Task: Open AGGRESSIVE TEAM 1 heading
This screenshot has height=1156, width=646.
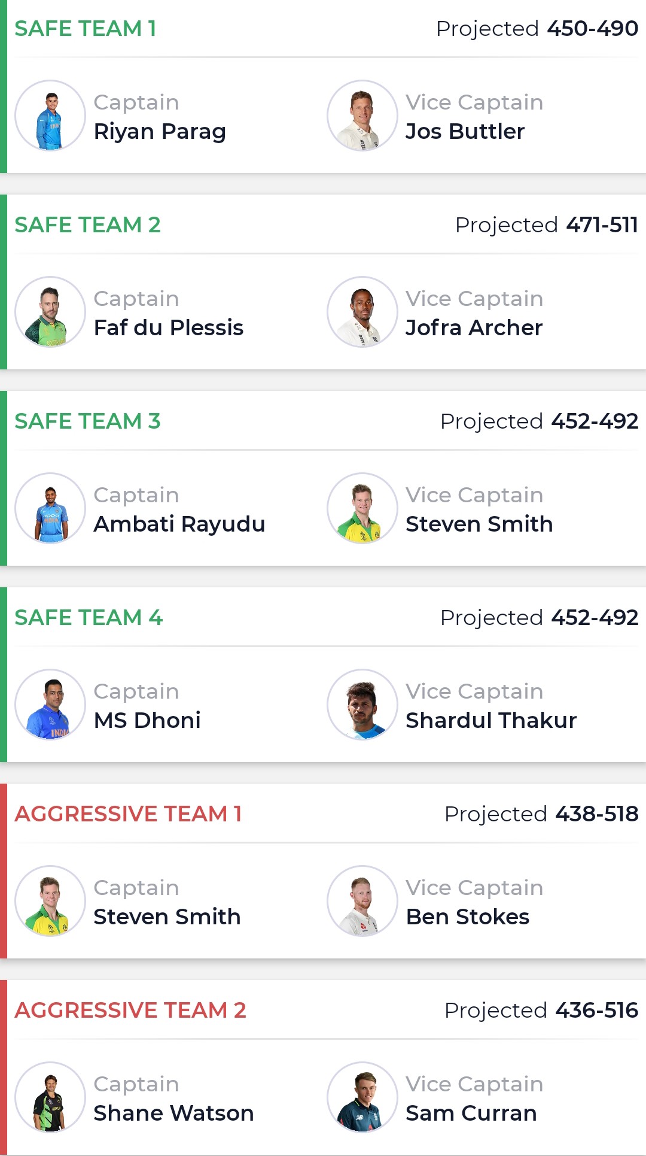Action: tap(128, 814)
